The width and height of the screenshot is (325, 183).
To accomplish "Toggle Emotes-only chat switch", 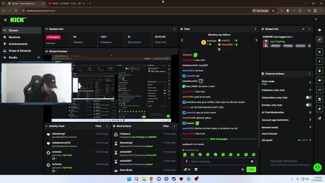I will [308, 105].
